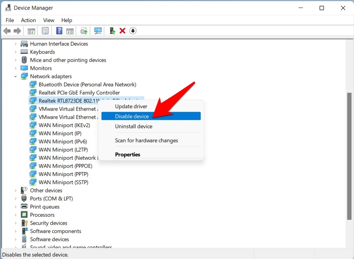Expand the Processors category

tap(16, 214)
